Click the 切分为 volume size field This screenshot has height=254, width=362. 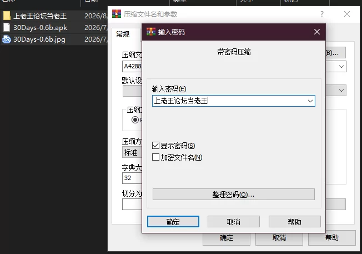click(x=132, y=205)
